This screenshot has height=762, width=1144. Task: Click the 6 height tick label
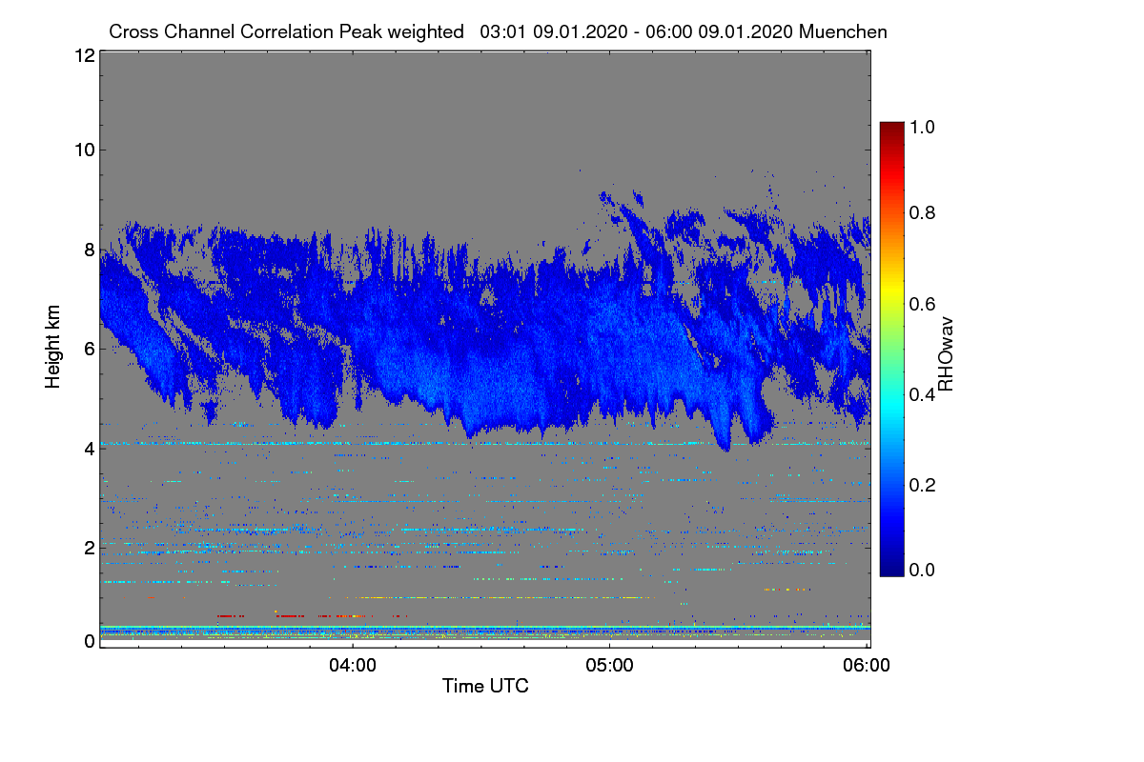pos(90,349)
